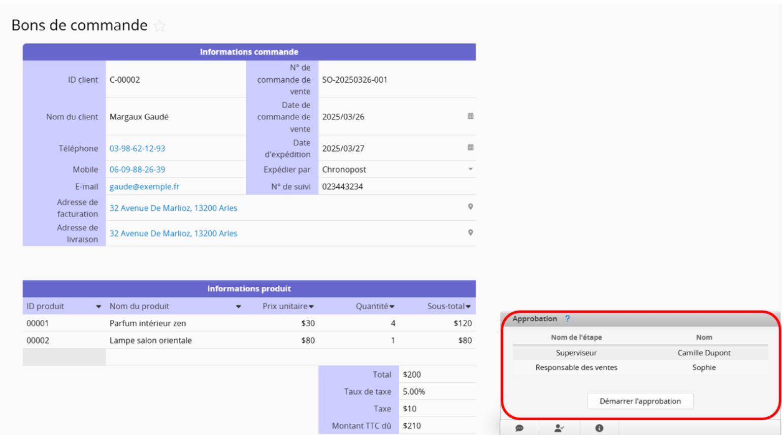Image resolution: width=782 pixels, height=435 pixels.
Task: Click mobile number 06-09-88-26-39
Action: (x=137, y=170)
